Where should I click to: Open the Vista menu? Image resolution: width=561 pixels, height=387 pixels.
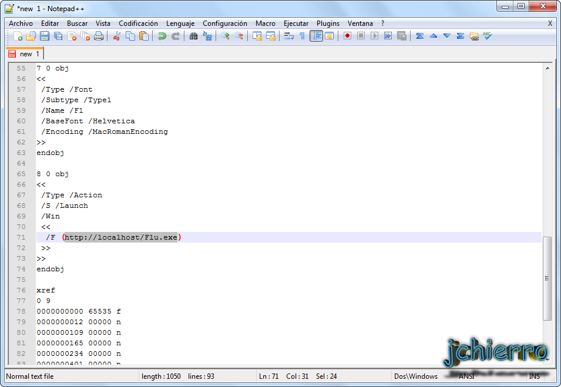click(x=103, y=23)
